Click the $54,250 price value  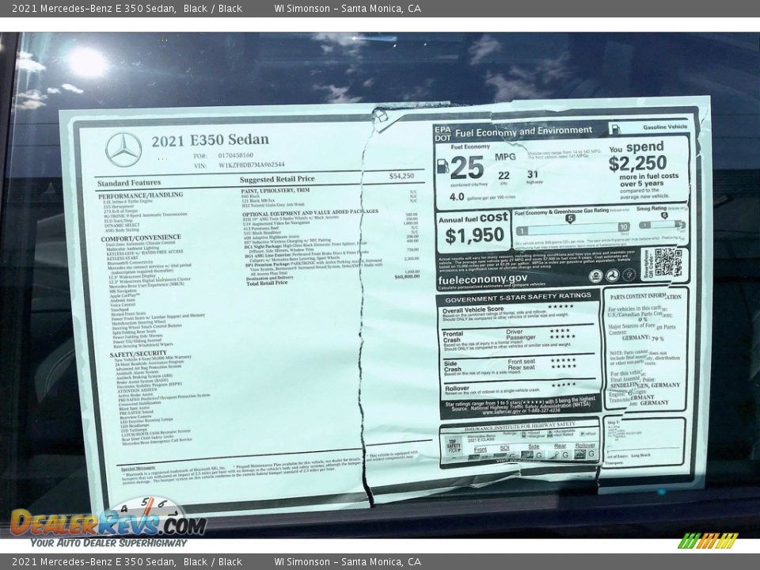401,176
